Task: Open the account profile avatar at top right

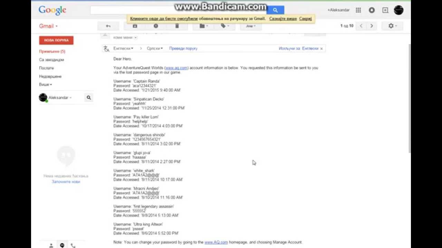Action: (x=398, y=10)
